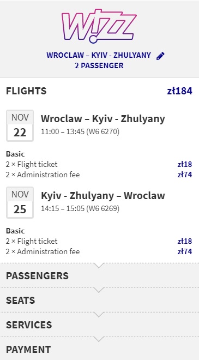The width and height of the screenshot is (199, 360).
Task: Select the outbound Wroclaw – Kyiv flight title
Action: (103, 119)
